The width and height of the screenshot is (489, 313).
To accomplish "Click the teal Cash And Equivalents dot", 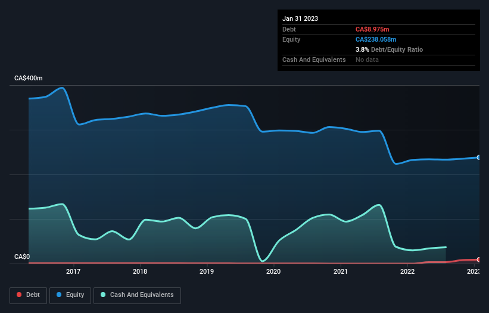I will point(103,295).
